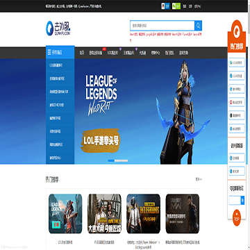Open the red-icon item in sidebar hot list
This screenshot has width=250, height=250.
(237, 102)
